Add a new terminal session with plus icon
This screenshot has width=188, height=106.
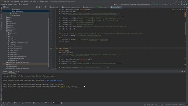pyautogui.click(x=16, y=71)
